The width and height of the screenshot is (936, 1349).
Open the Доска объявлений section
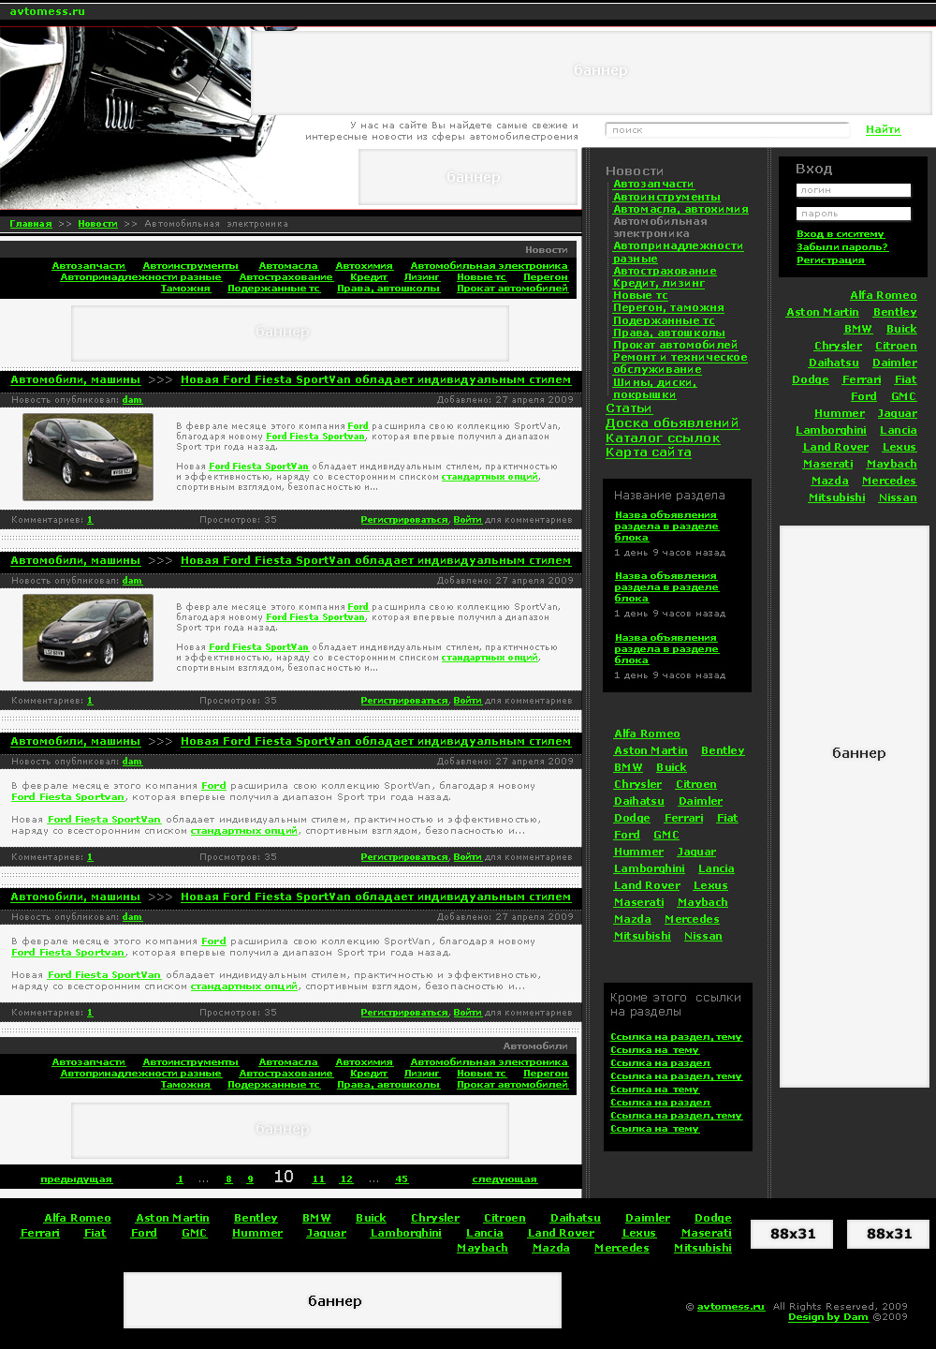672,423
